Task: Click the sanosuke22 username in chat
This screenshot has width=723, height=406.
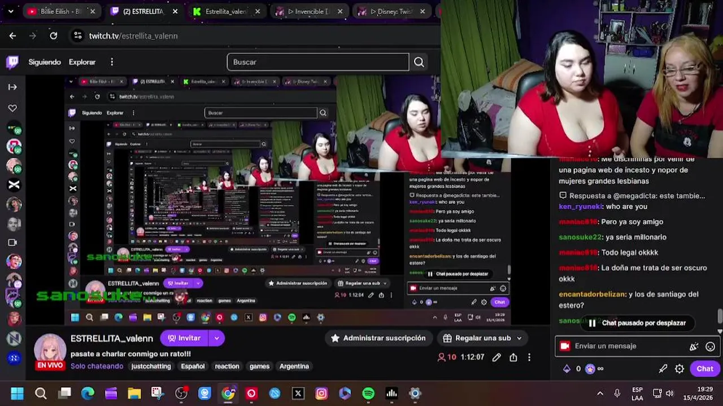Action: click(x=580, y=237)
